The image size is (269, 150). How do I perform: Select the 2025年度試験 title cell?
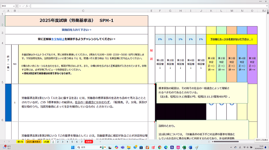[77, 21]
